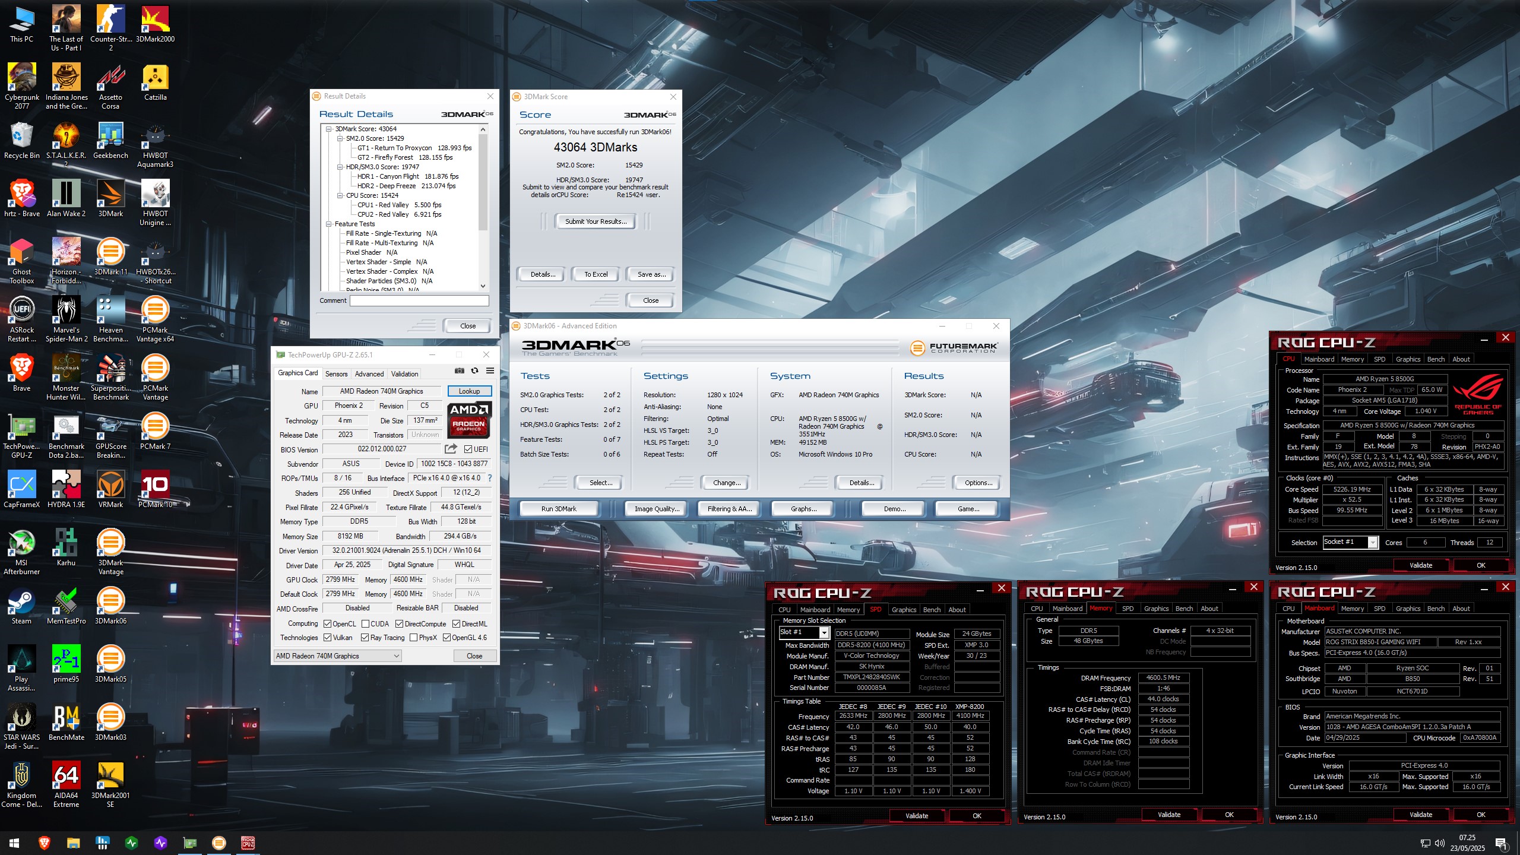This screenshot has height=855, width=1520.
Task: Open the prime95 desktop icon
Action: 66,664
